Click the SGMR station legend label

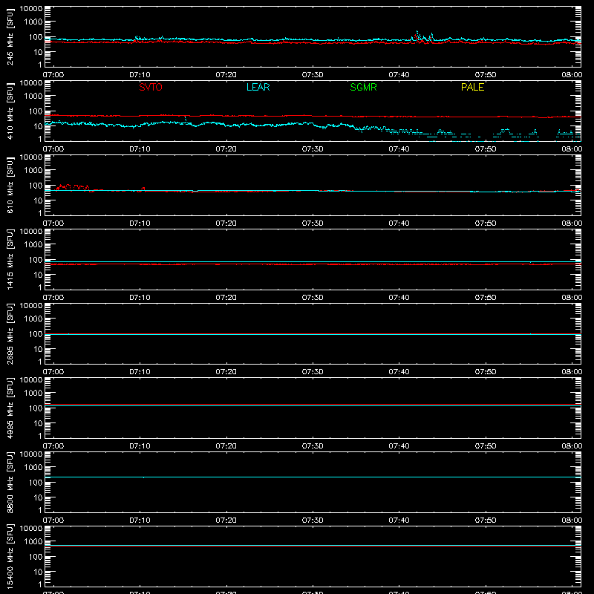tap(363, 87)
